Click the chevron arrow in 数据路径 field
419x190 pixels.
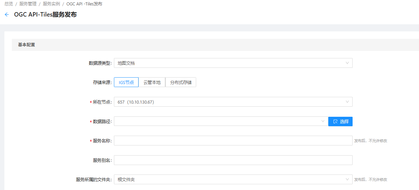[323, 121]
